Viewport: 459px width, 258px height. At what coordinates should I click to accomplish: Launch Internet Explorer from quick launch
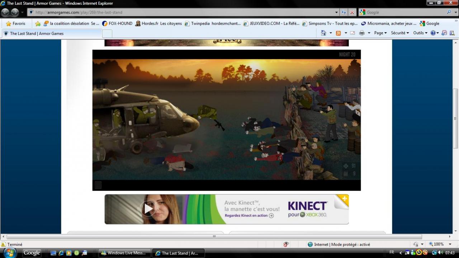coord(61,253)
